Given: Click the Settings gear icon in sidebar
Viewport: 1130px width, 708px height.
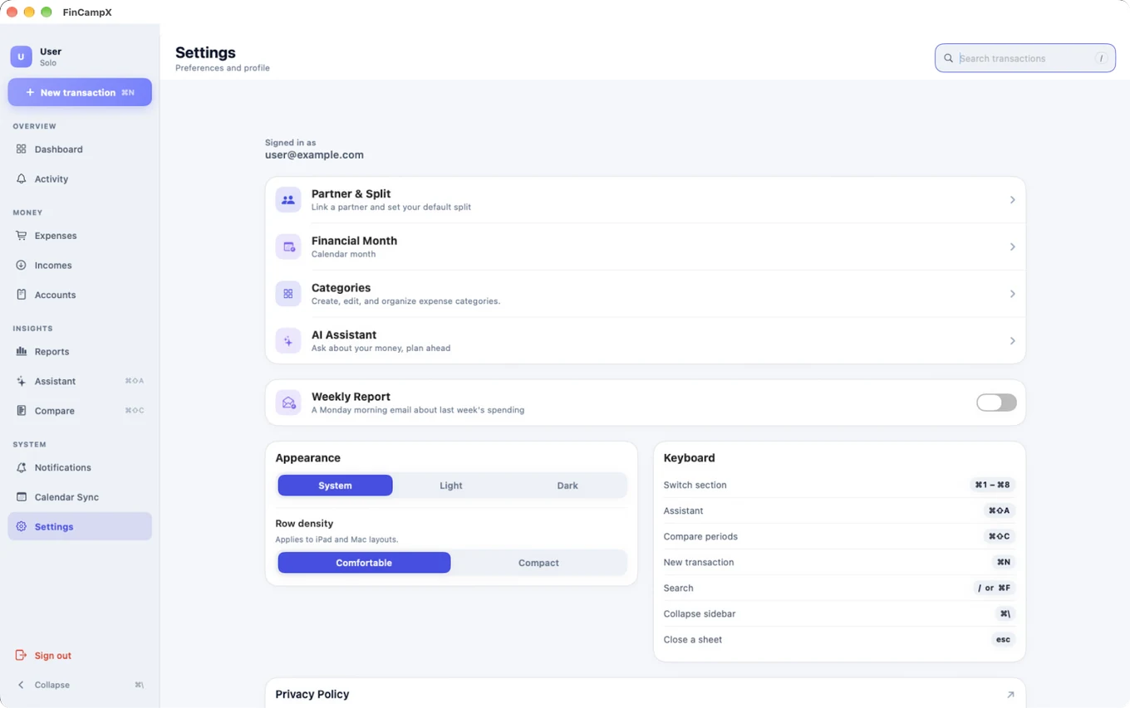Looking at the screenshot, I should point(22,527).
